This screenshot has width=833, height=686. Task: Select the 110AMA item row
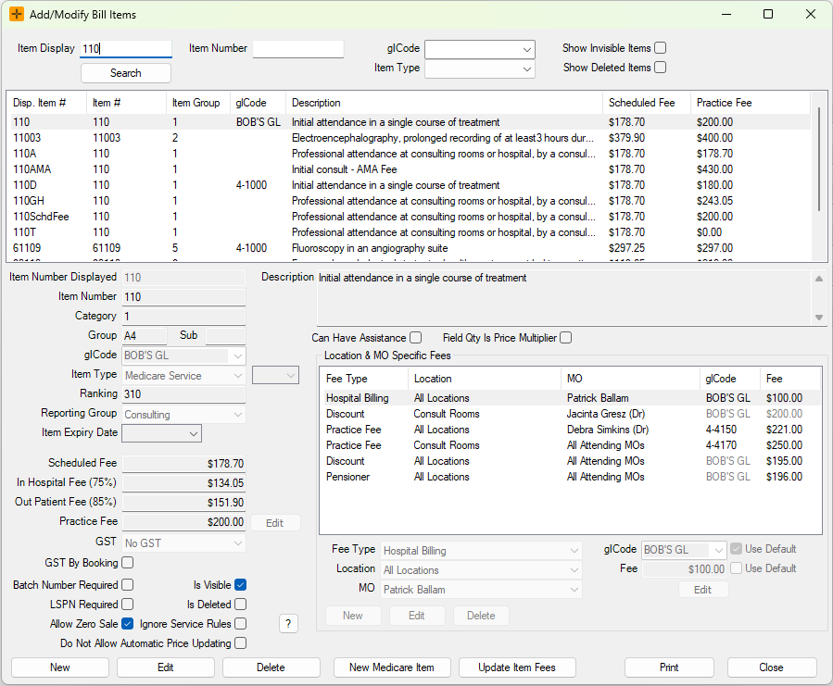(x=32, y=169)
